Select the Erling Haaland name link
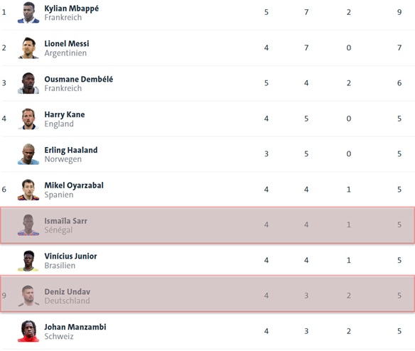This screenshot has width=415, height=351. (71, 150)
